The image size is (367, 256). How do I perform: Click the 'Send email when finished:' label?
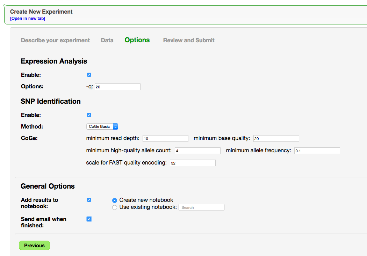(44, 222)
